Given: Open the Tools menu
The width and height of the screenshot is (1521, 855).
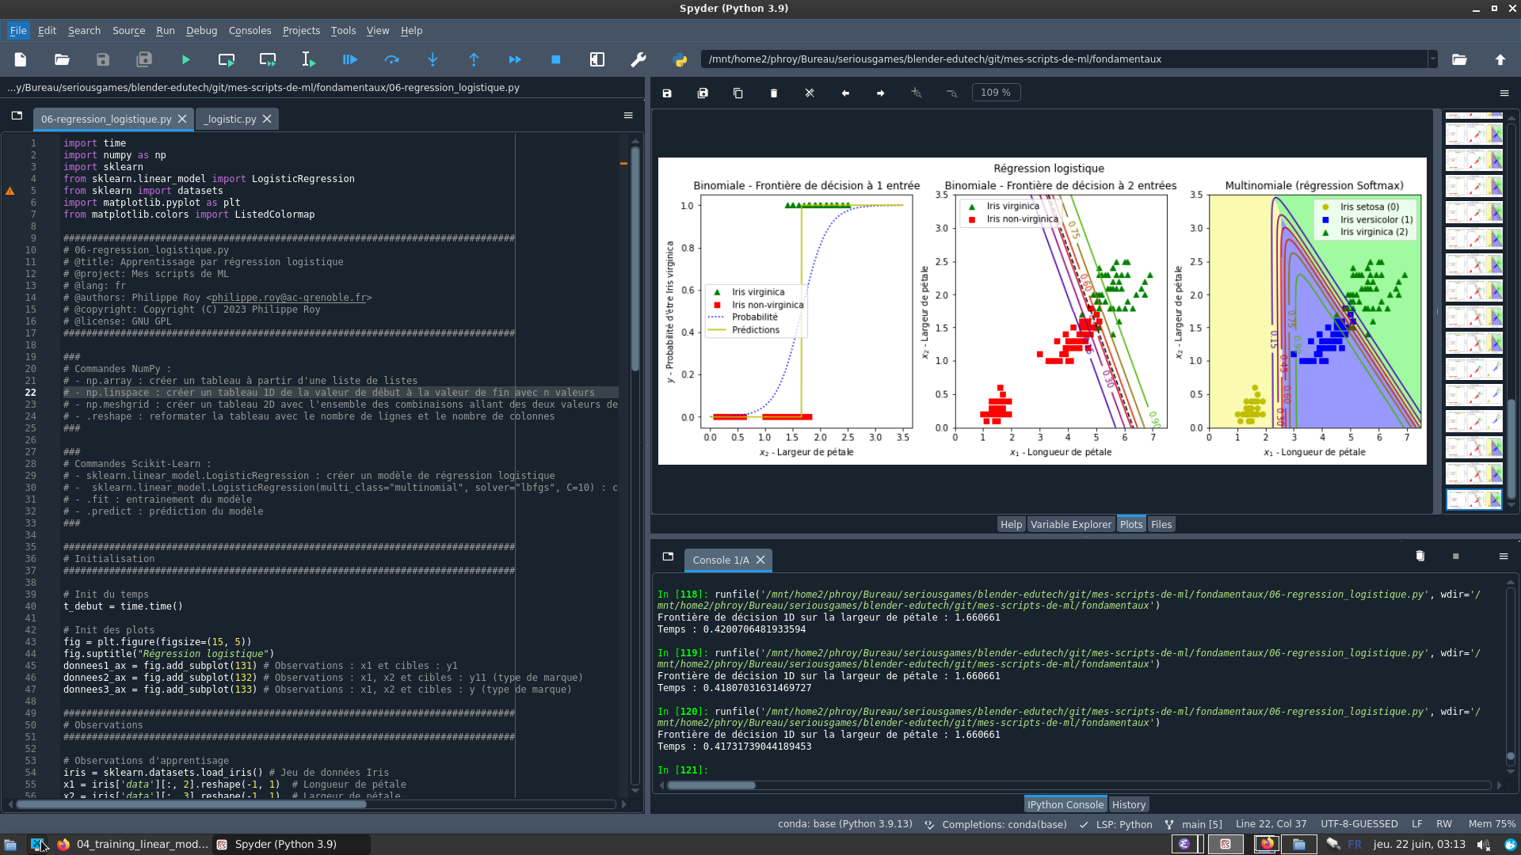Looking at the screenshot, I should (343, 31).
